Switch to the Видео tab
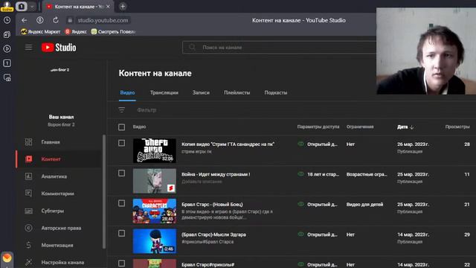The image size is (476, 268). [x=127, y=92]
